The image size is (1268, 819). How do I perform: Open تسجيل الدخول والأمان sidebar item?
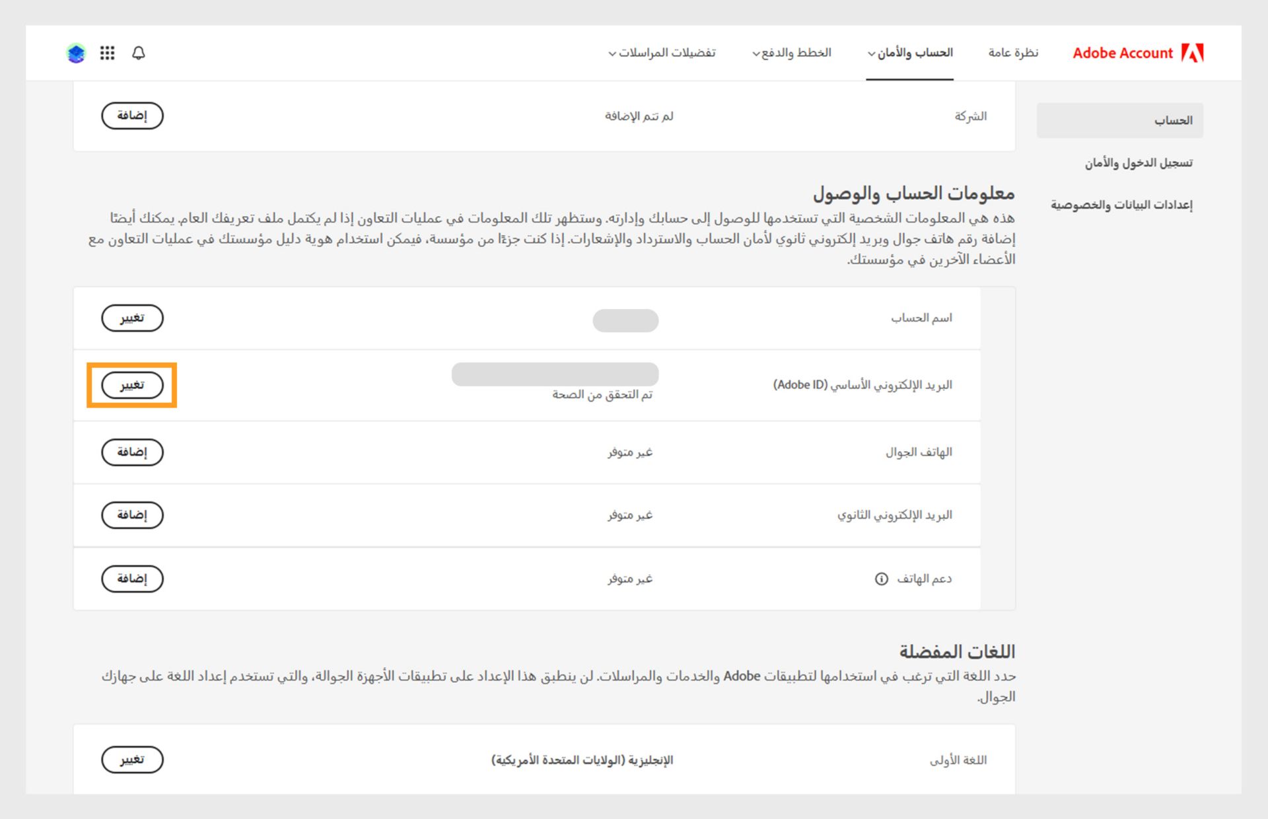pyautogui.click(x=1139, y=162)
